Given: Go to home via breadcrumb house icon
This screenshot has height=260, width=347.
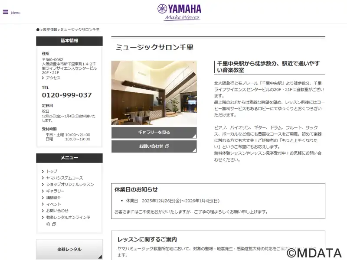Looking at the screenshot, I should [38, 29].
